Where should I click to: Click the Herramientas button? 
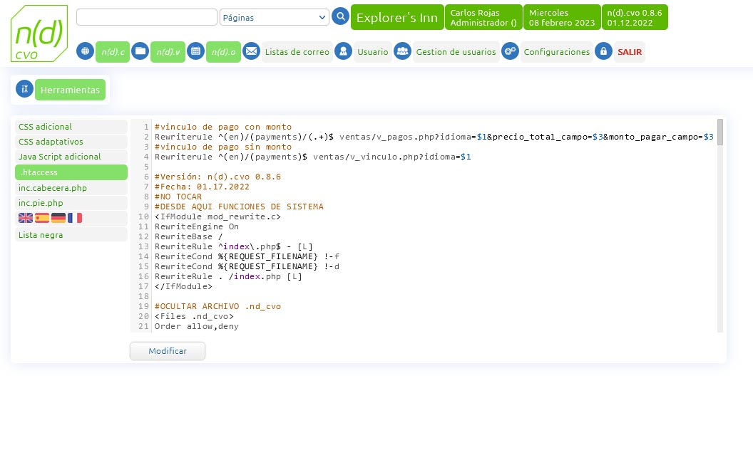tap(70, 90)
